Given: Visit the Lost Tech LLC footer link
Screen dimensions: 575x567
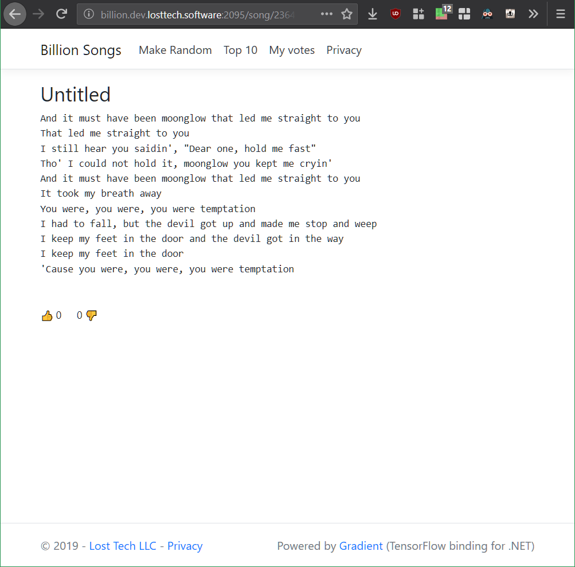Looking at the screenshot, I should (x=123, y=546).
